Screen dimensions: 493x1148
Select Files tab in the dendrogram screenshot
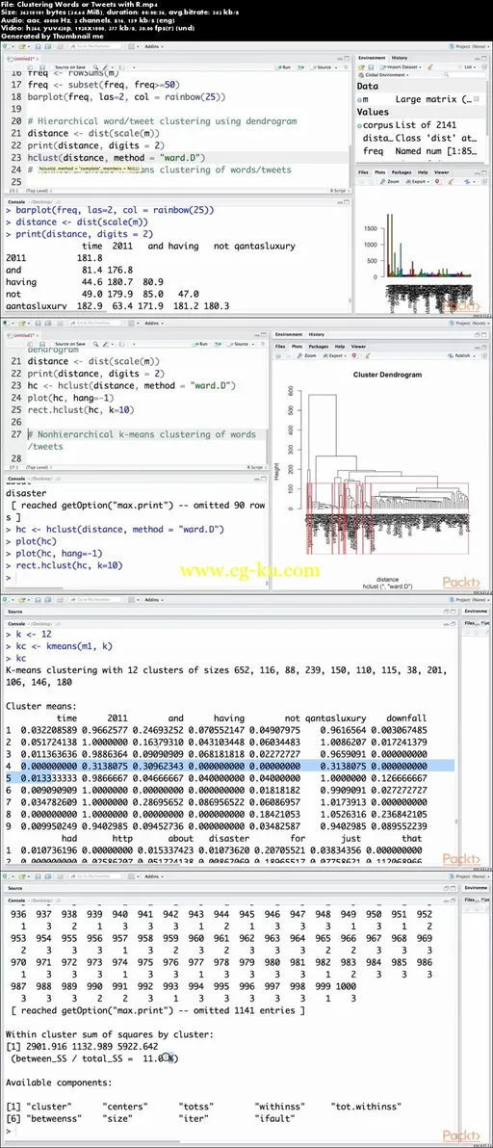point(280,346)
